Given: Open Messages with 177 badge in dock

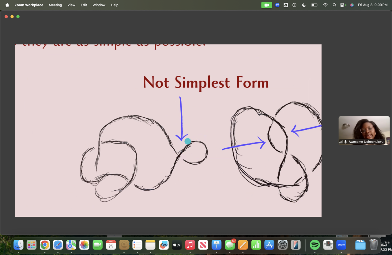Looking at the screenshot, I should tap(230, 245).
